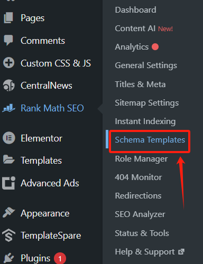Open the CentralNews menu
The width and height of the screenshot is (203, 264).
click(x=47, y=86)
